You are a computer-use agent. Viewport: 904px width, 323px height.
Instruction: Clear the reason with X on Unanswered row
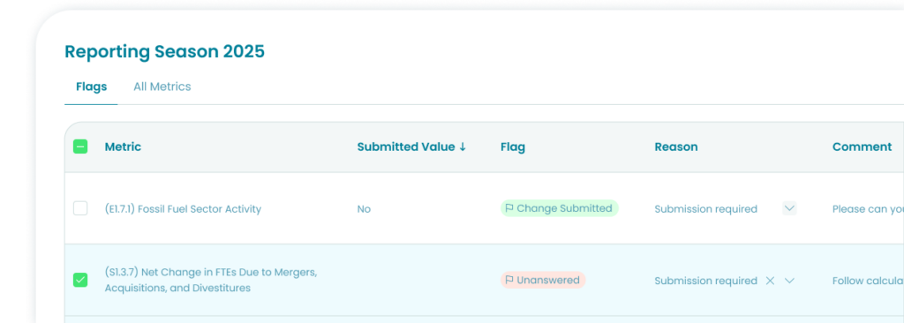click(x=770, y=281)
